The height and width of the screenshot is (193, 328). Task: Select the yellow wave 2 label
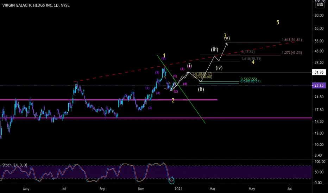click(173, 101)
